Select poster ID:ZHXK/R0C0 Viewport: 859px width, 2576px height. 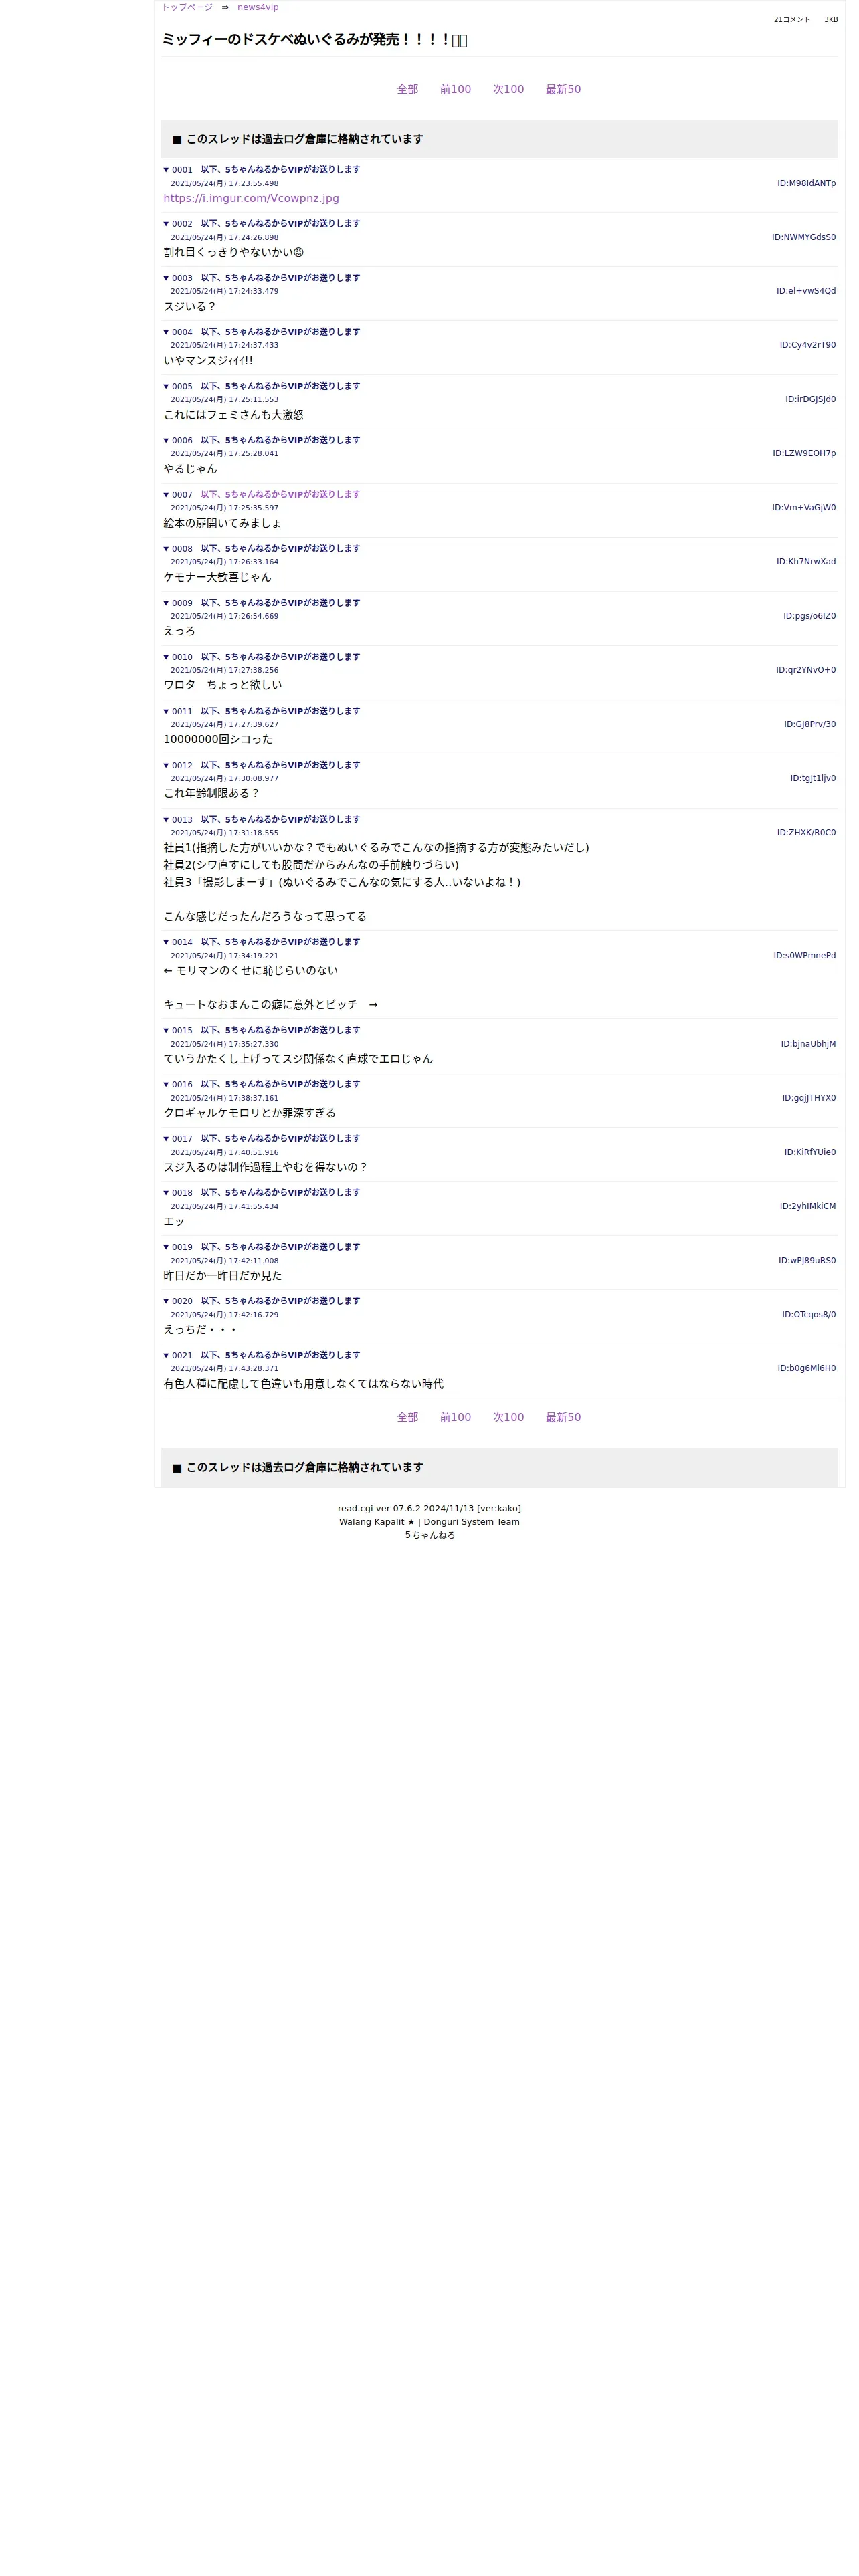(x=806, y=832)
